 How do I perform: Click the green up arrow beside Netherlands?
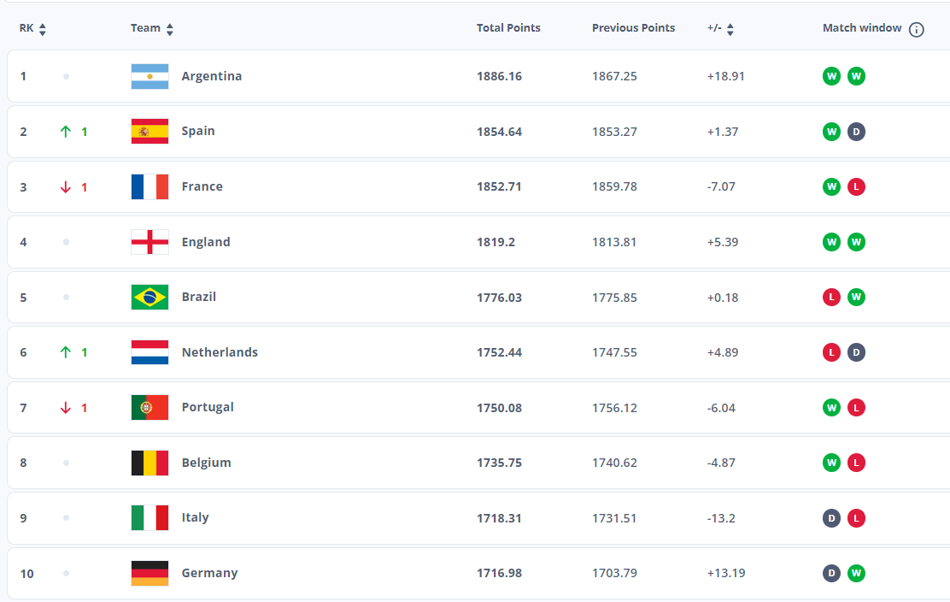point(66,352)
